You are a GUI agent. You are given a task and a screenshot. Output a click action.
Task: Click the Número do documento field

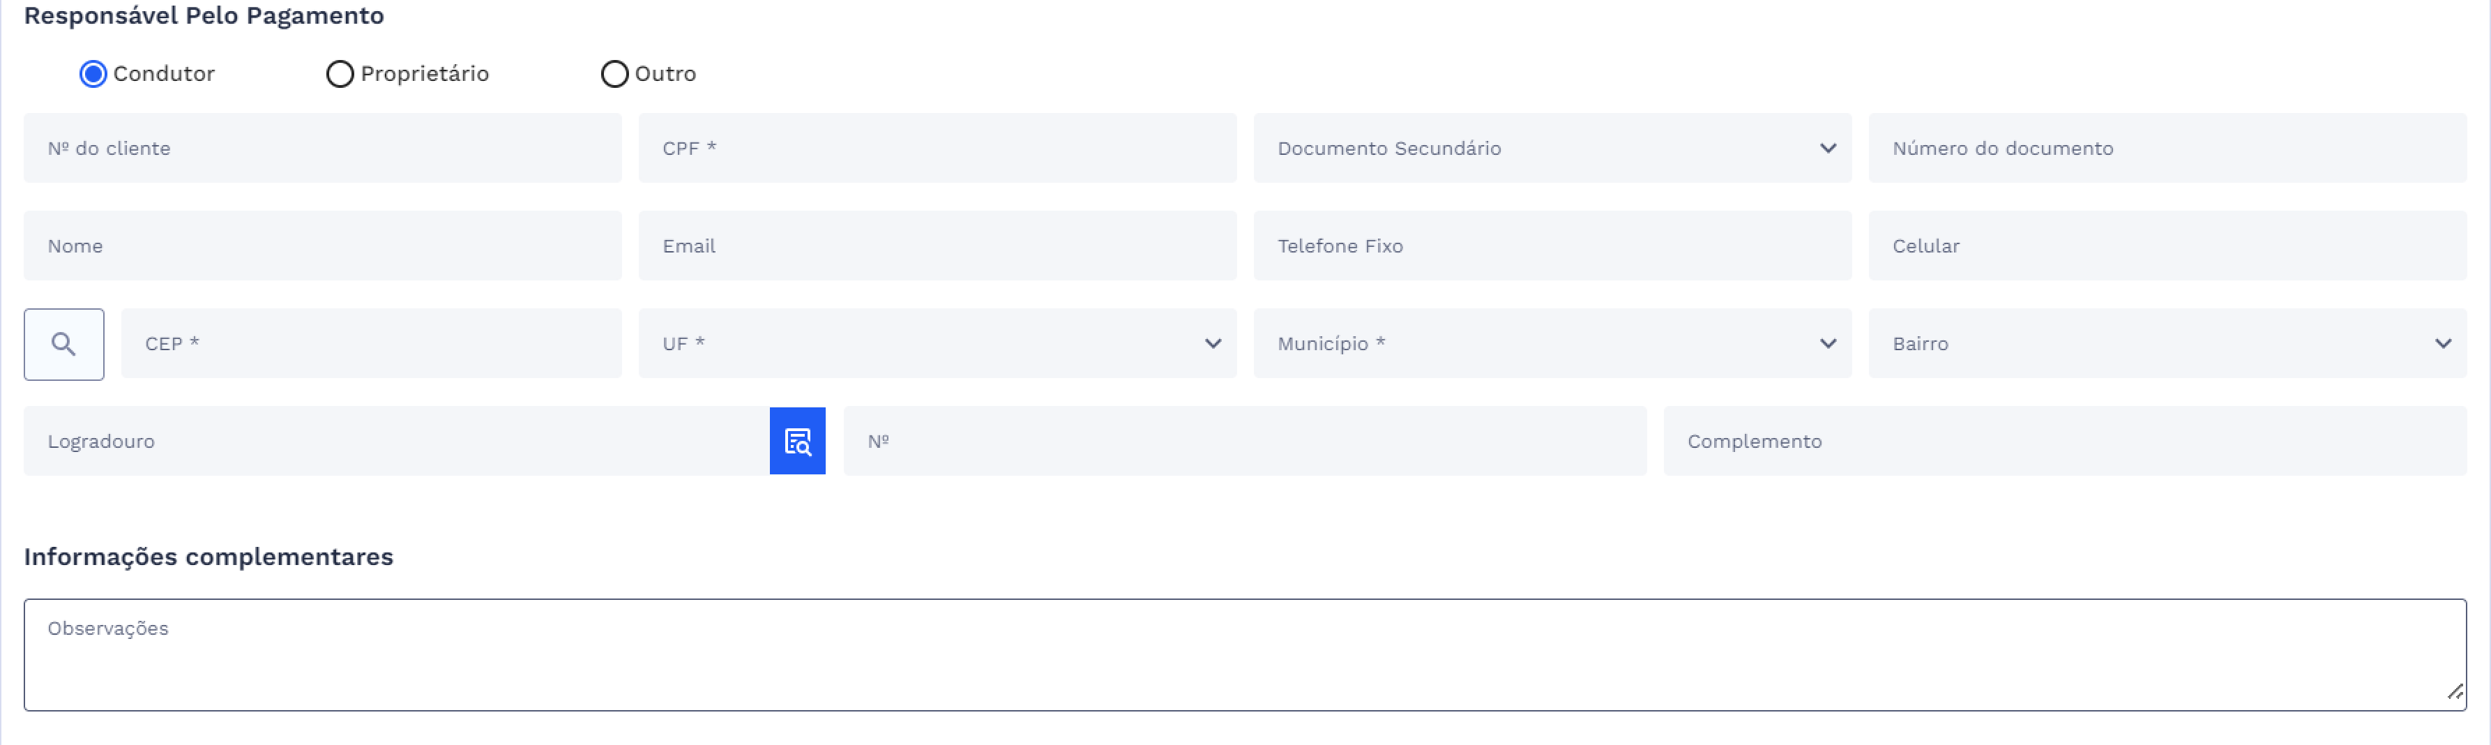2166,148
